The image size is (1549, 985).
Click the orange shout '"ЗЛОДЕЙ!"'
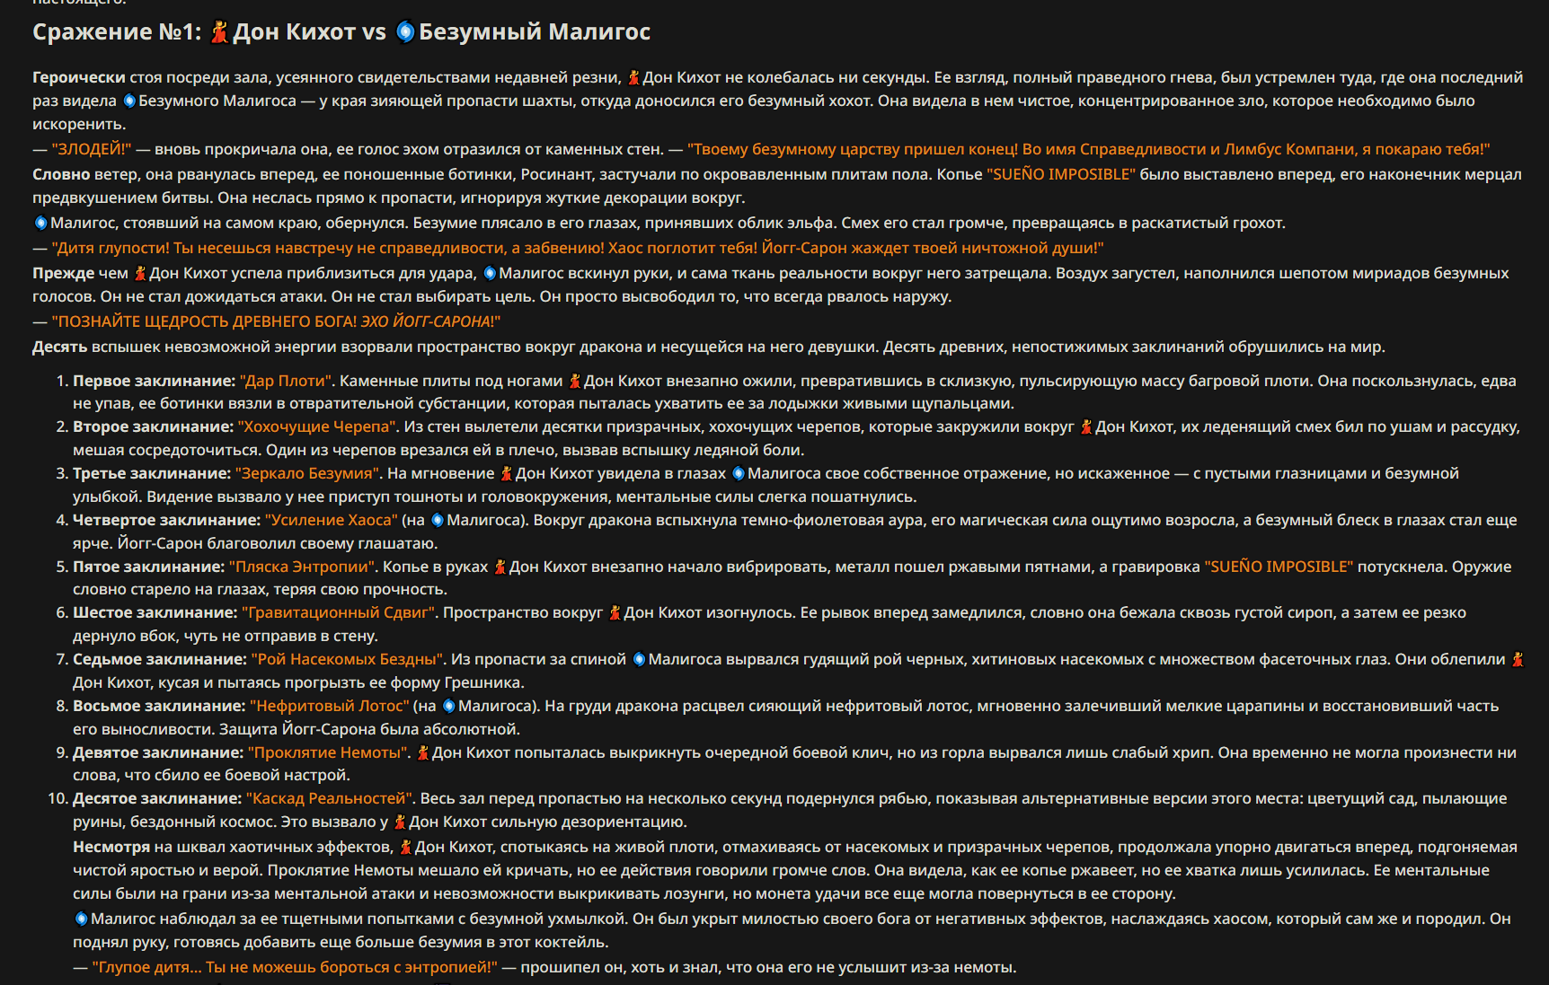tap(92, 149)
